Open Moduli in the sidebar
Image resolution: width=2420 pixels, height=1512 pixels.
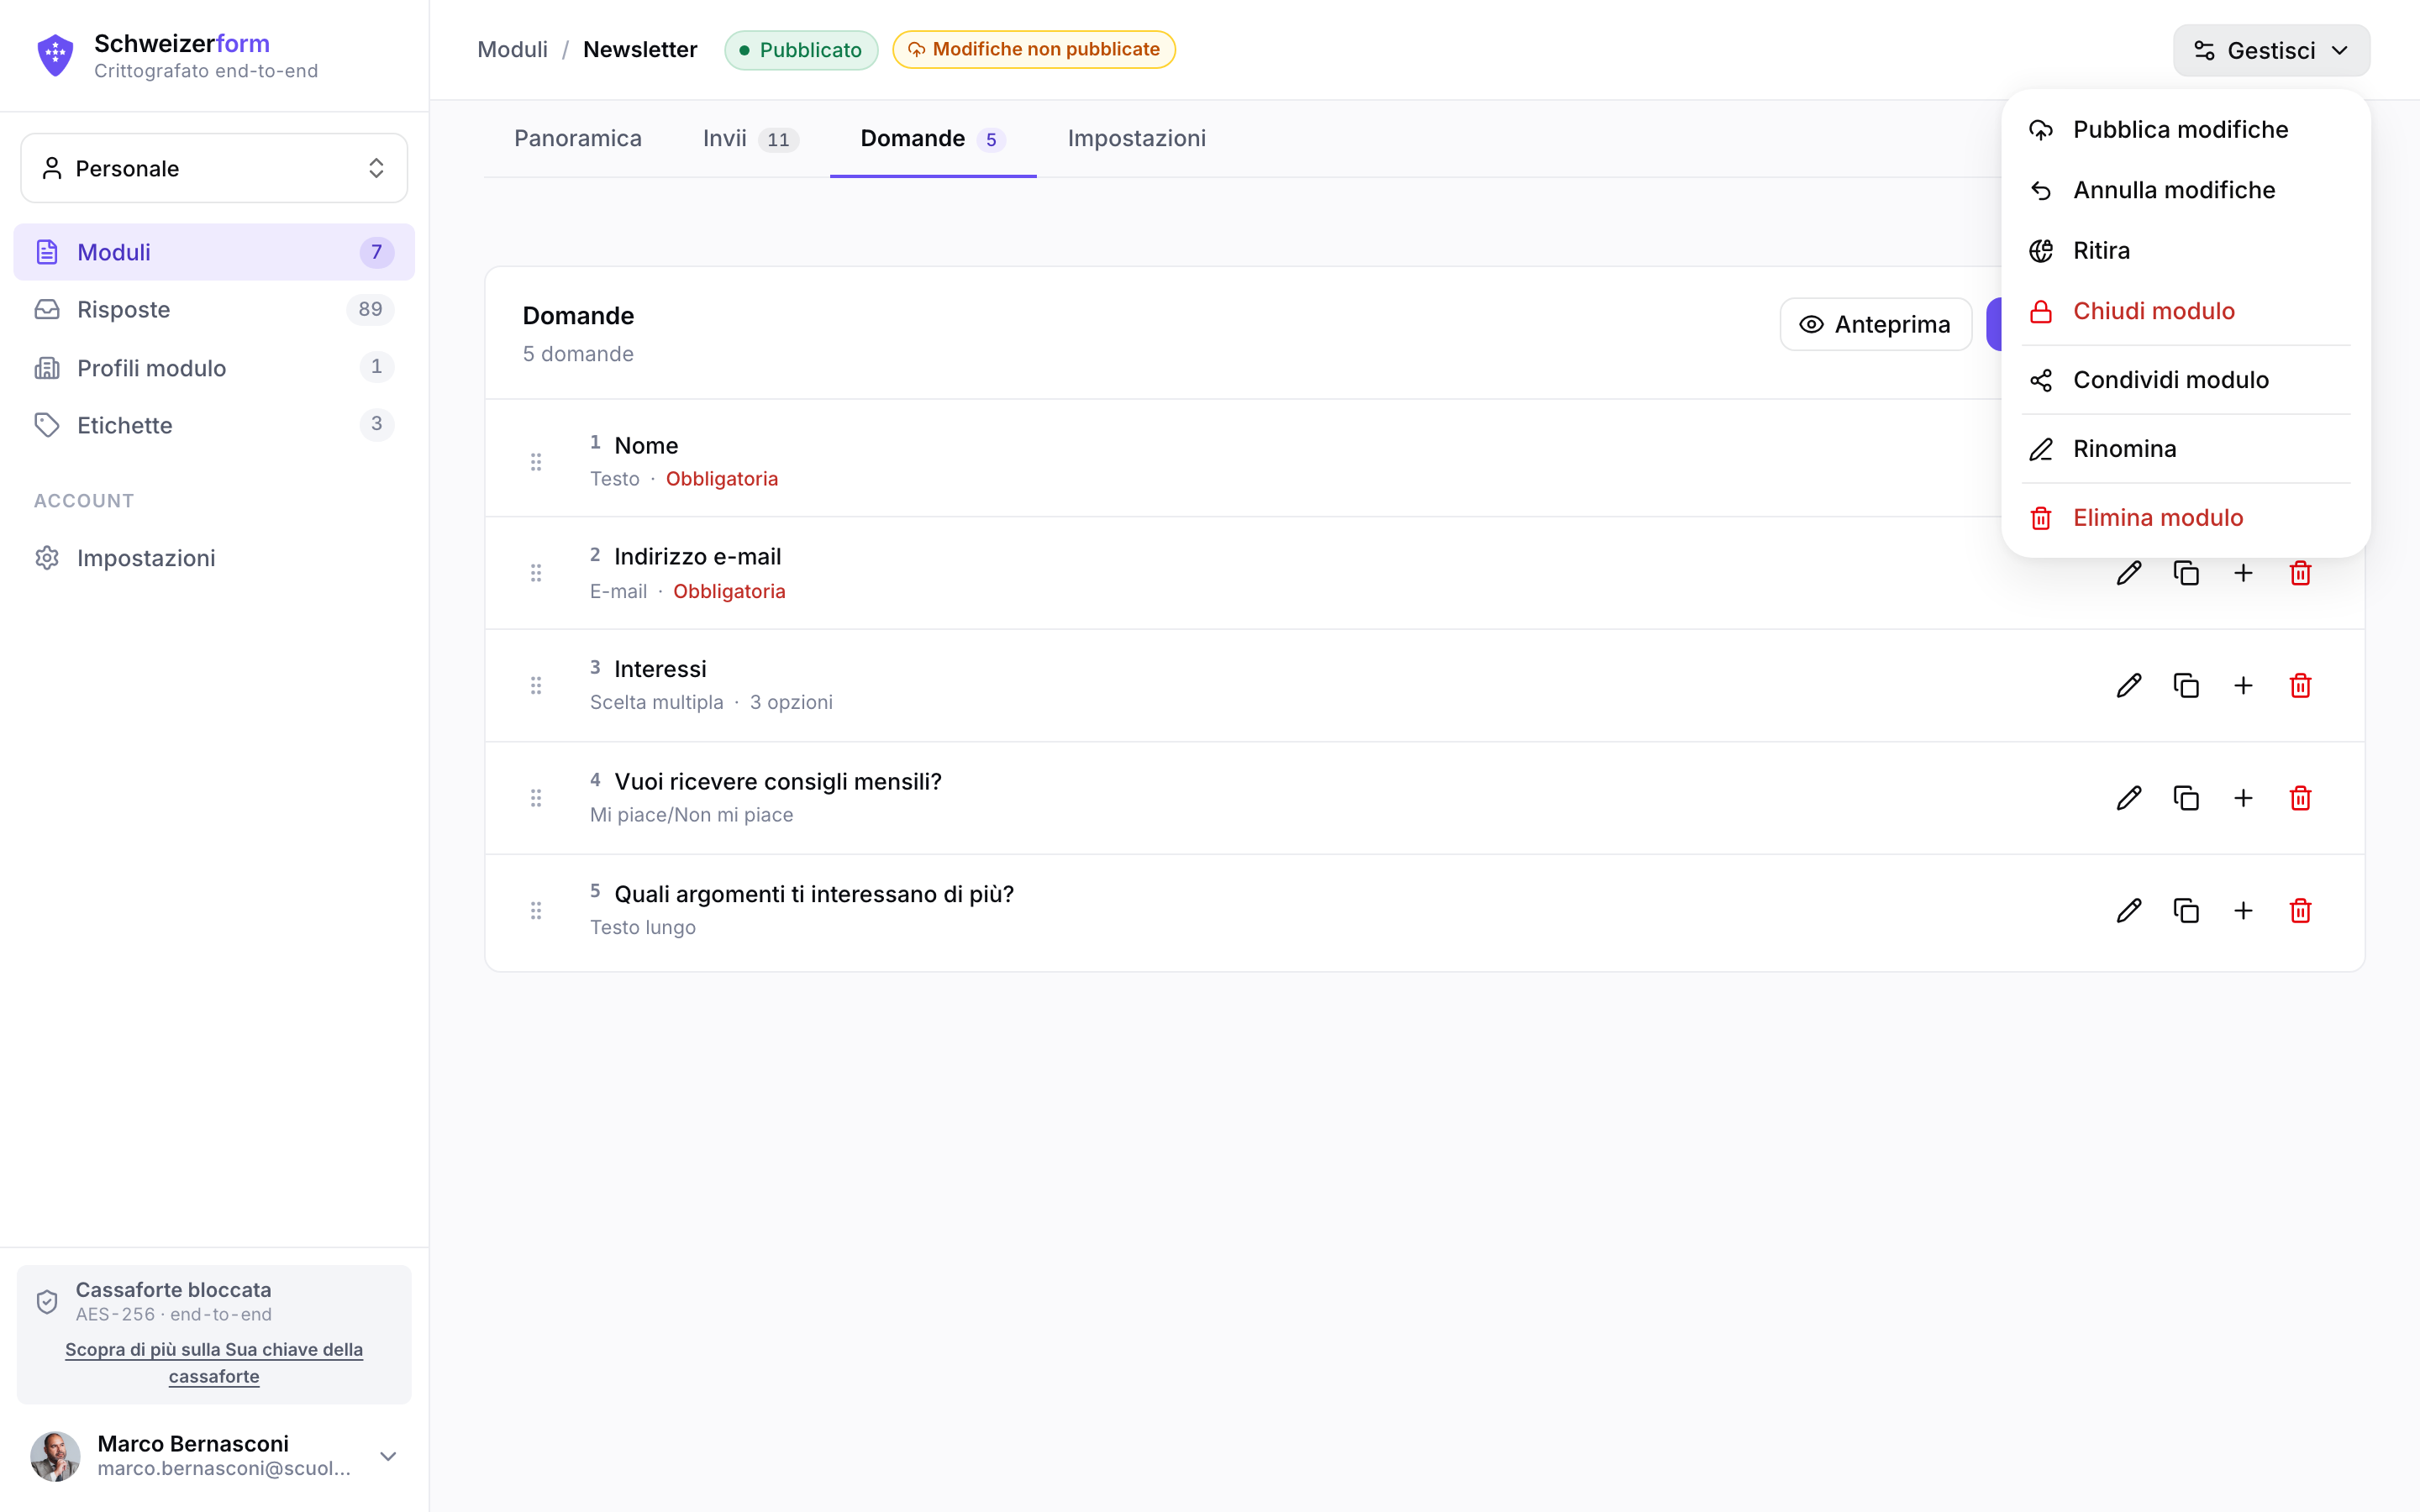point(214,252)
